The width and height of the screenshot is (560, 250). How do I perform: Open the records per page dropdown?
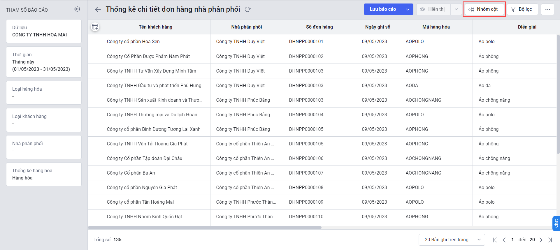(x=452, y=240)
